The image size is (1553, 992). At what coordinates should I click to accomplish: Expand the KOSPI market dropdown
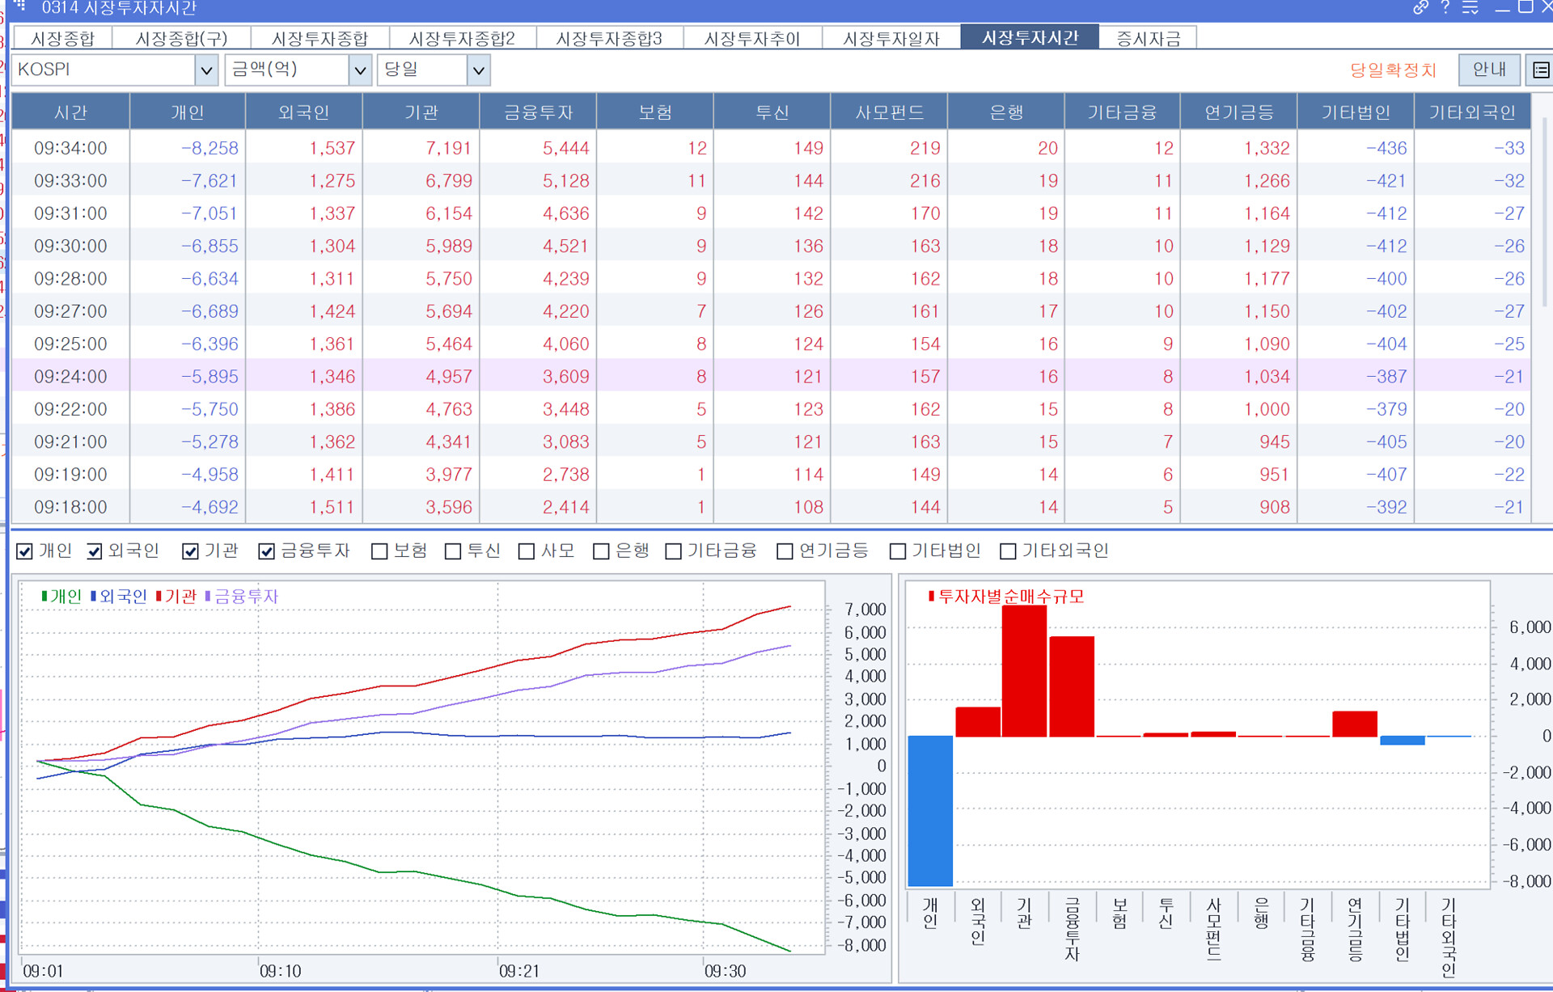click(x=206, y=70)
